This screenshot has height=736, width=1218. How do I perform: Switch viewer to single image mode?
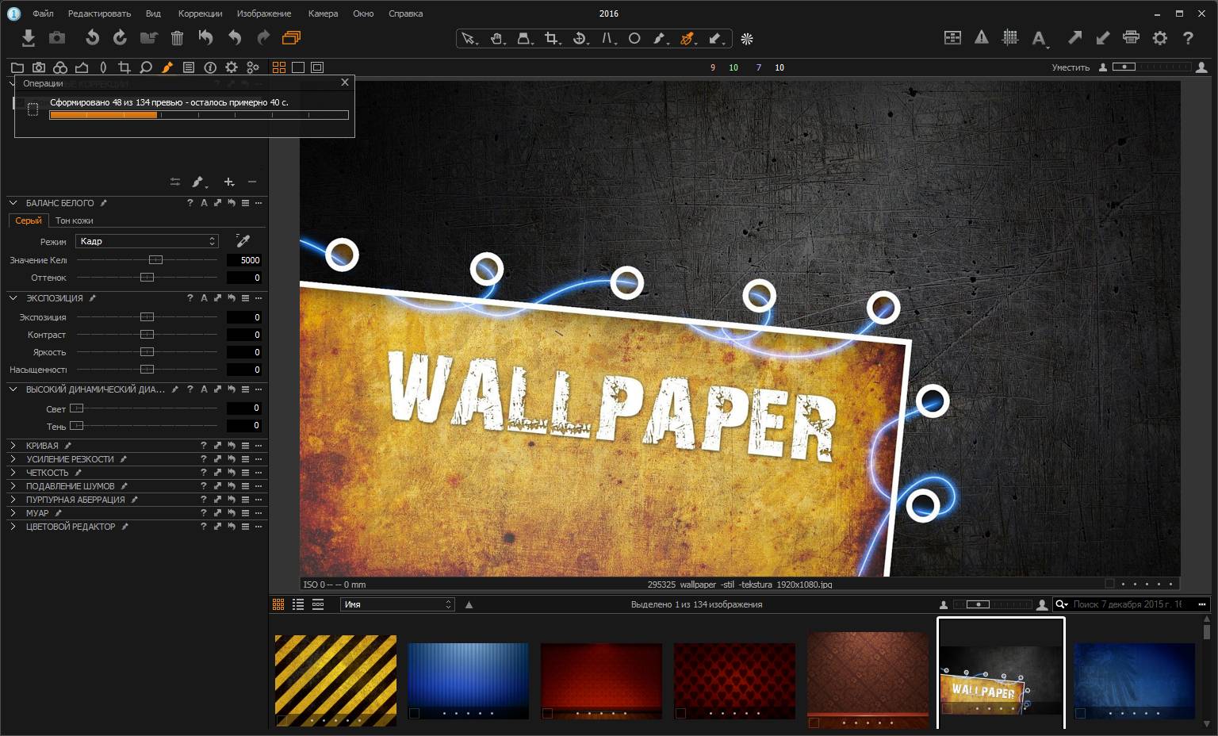pos(298,67)
